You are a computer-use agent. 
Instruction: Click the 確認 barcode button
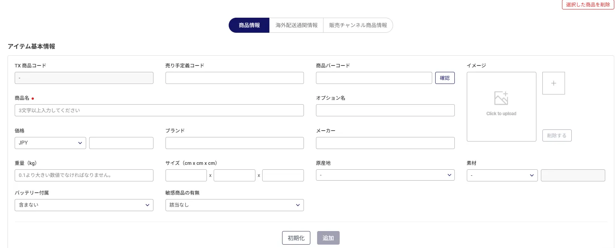point(445,78)
